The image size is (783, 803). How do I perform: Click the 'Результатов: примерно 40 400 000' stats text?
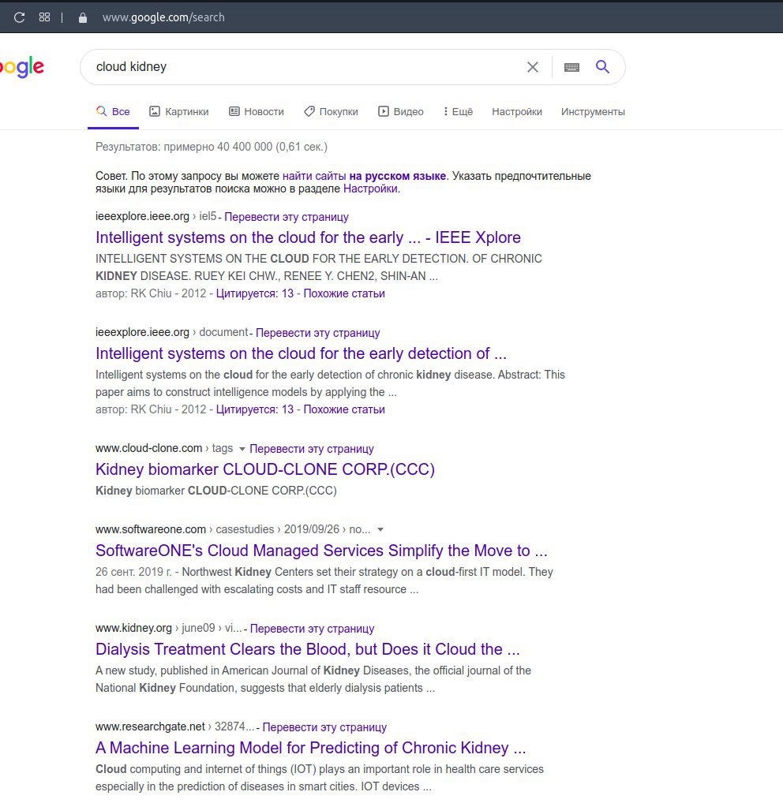tap(211, 147)
